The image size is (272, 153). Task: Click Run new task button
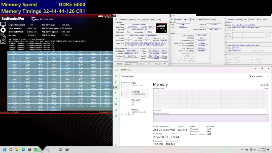tap(256, 76)
